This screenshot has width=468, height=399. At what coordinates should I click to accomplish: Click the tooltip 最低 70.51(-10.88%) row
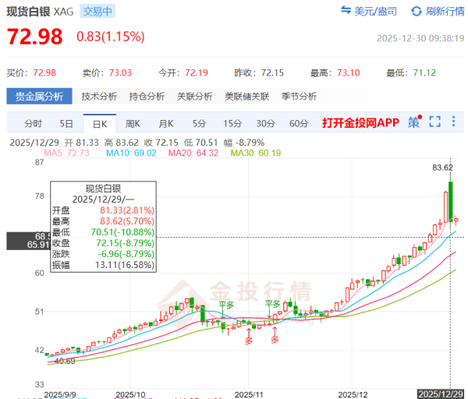pos(103,232)
